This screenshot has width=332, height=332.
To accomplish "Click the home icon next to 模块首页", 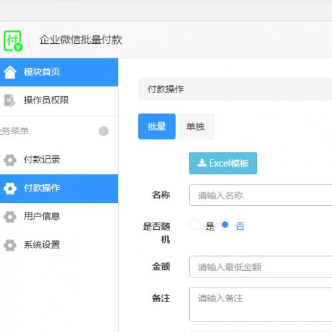I will [x=10, y=72].
